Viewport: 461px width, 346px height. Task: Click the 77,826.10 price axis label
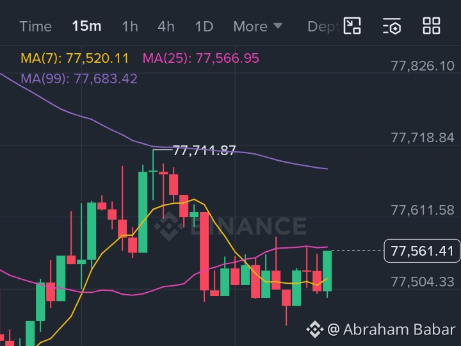tap(423, 65)
